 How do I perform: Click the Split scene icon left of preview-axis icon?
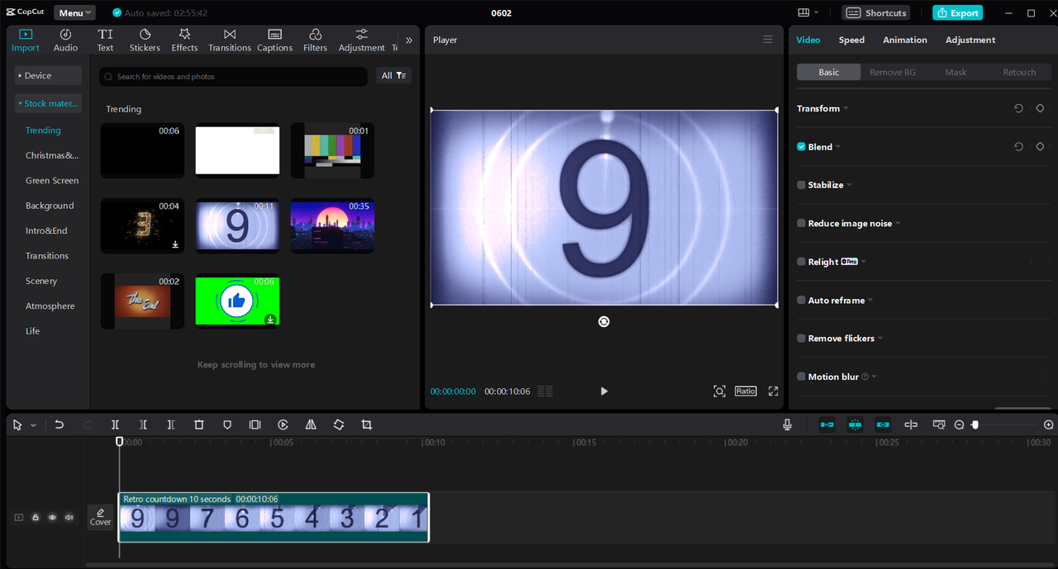(911, 424)
